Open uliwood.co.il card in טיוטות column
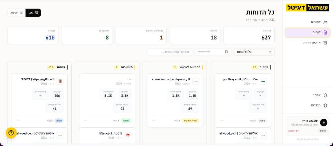 pyautogui.click(x=238, y=133)
